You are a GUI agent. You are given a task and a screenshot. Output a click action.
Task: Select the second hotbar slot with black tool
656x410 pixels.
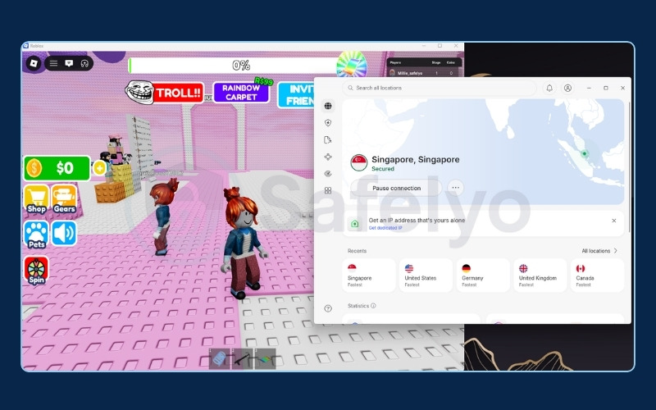coord(242,359)
